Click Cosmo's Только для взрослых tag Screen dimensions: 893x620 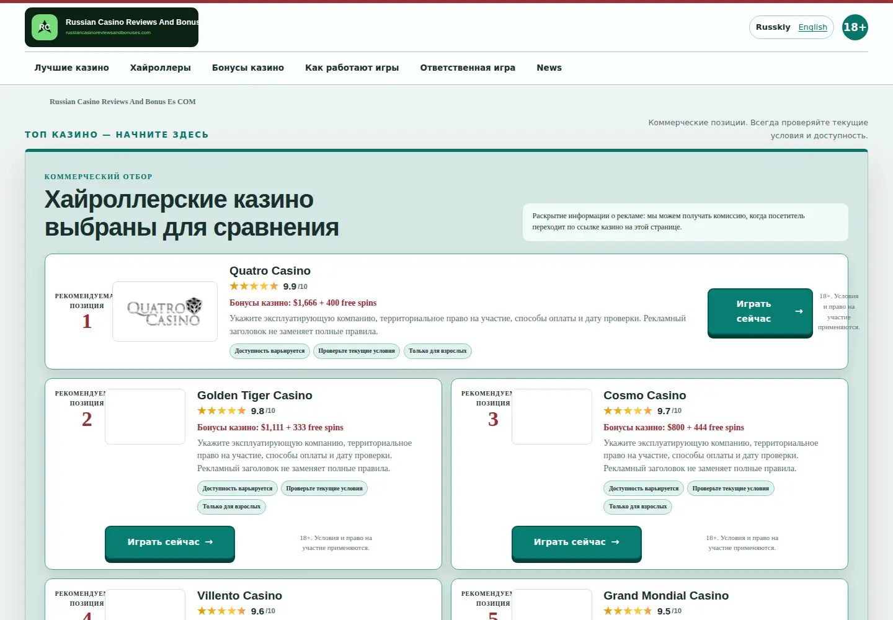(x=638, y=507)
